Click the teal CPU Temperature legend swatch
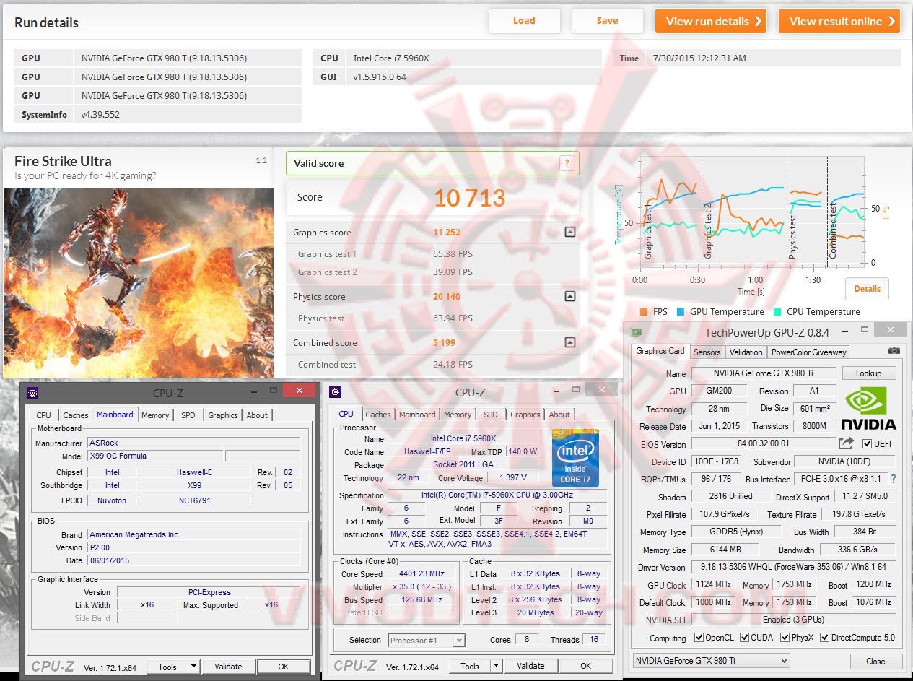913x681 pixels. pyautogui.click(x=777, y=312)
